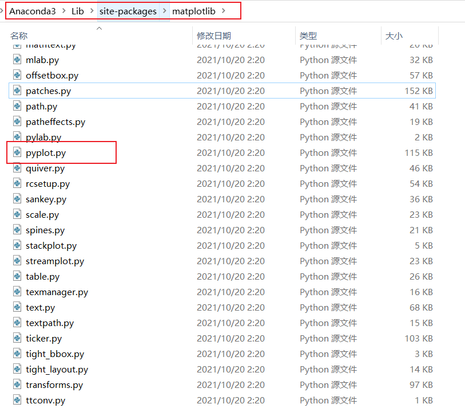Select the file name textpath.py
Image resolution: width=465 pixels, height=408 pixels.
(50, 323)
